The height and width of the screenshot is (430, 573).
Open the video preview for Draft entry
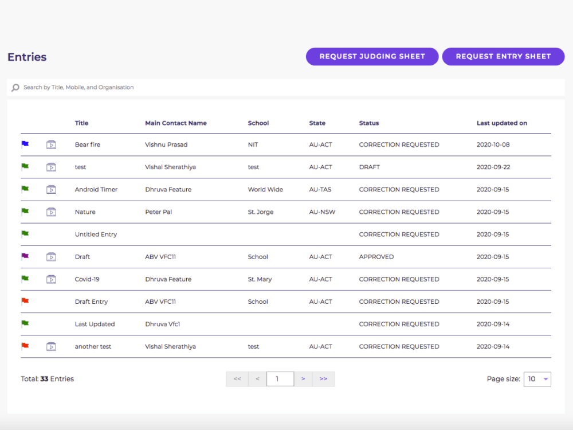(51, 256)
